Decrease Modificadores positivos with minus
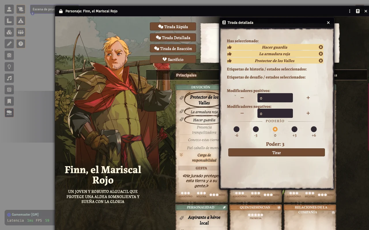The image size is (369, 230). [x=242, y=98]
